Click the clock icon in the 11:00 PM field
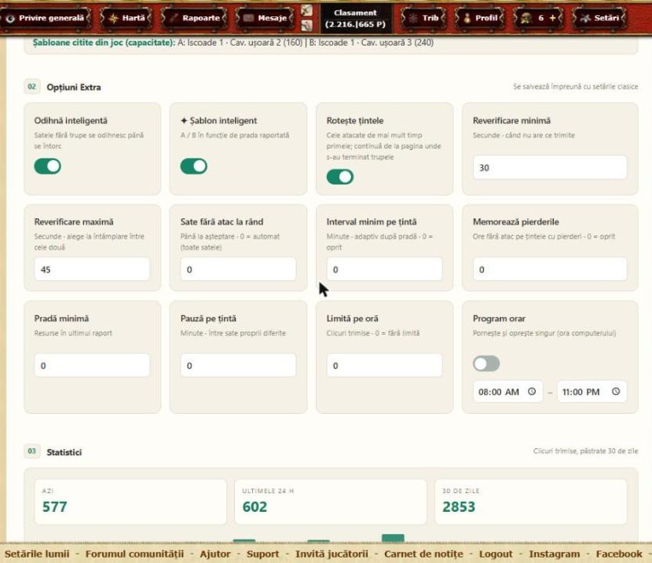The width and height of the screenshot is (652, 563). coord(616,391)
